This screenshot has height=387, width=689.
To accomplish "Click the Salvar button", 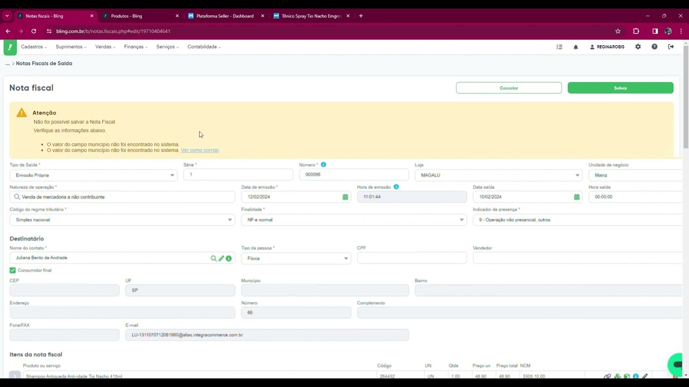I will point(620,88).
